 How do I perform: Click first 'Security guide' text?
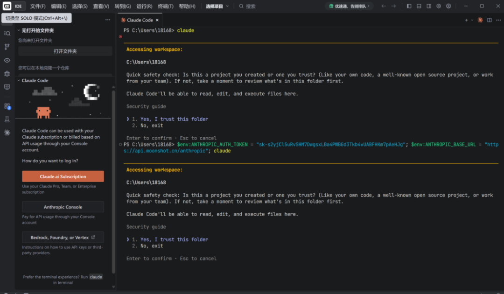point(146,106)
